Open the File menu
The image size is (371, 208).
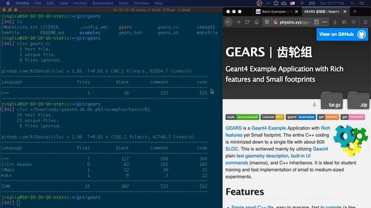(38, 3)
